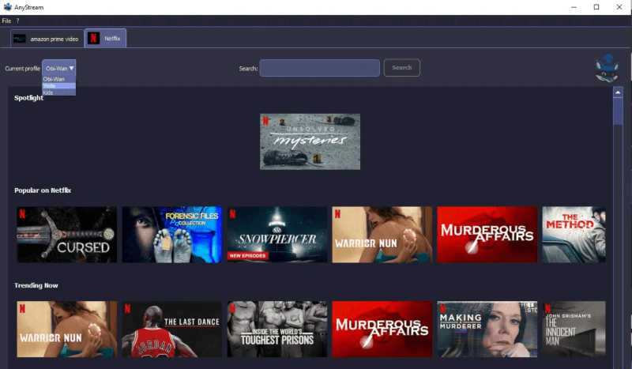Switch to the Netflix tab

pos(106,38)
